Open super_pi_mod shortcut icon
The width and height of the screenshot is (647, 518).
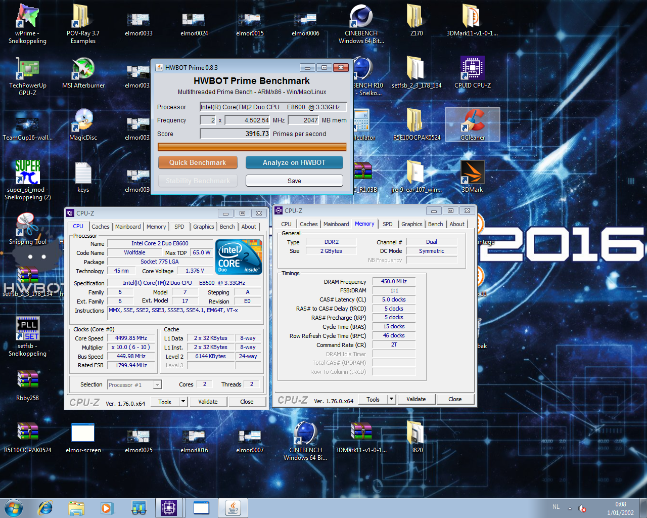pyautogui.click(x=27, y=172)
